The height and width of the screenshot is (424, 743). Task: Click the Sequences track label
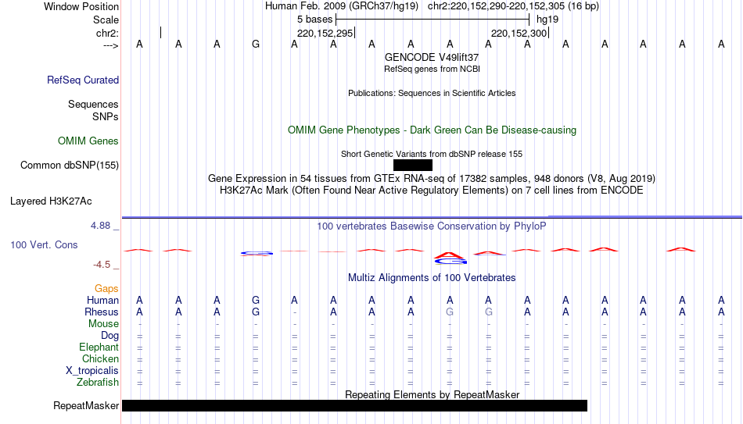(x=93, y=104)
